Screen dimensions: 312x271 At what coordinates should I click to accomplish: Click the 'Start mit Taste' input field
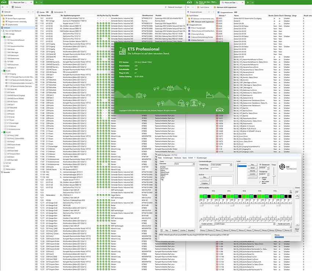point(215,169)
